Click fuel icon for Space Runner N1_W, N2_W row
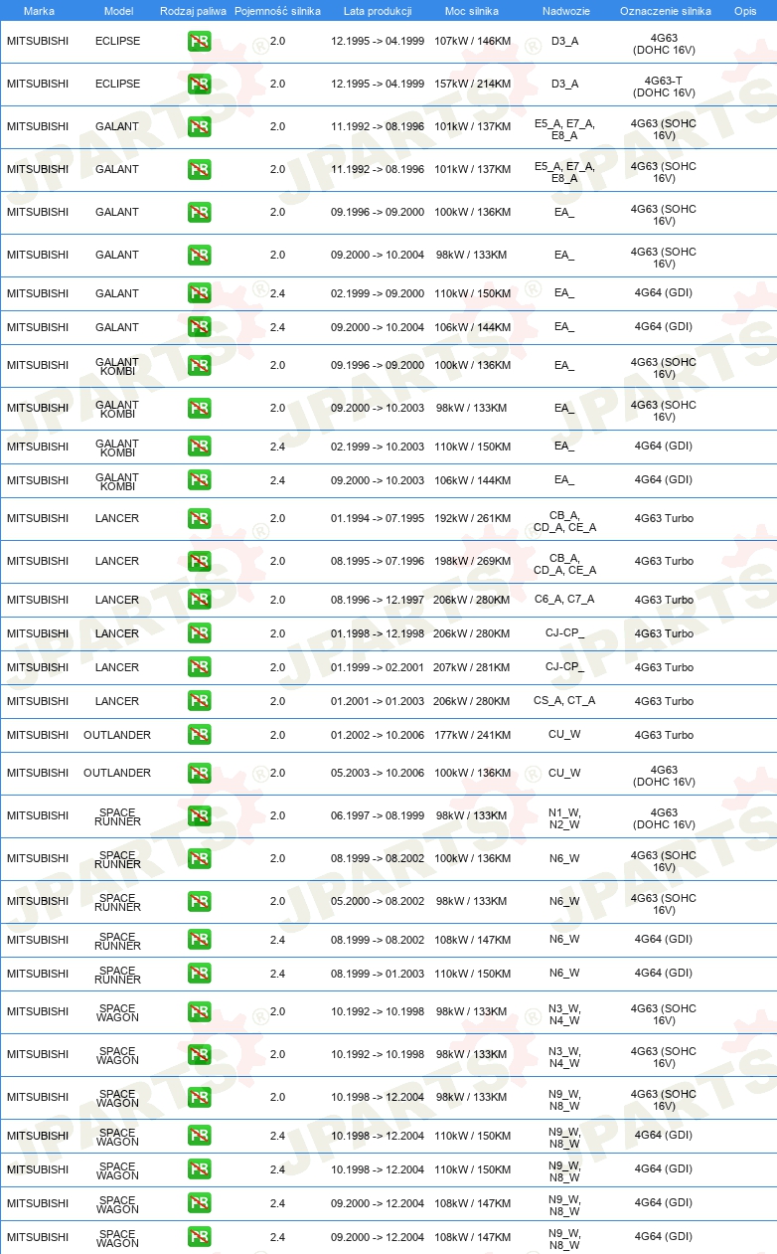The height and width of the screenshot is (1254, 777). tap(199, 815)
